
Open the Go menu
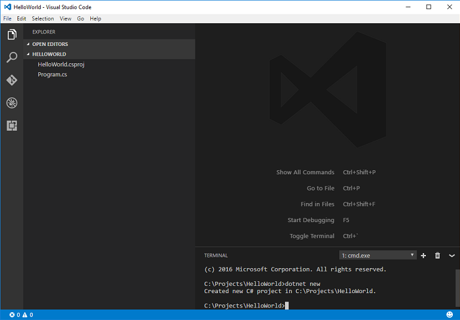coord(81,19)
